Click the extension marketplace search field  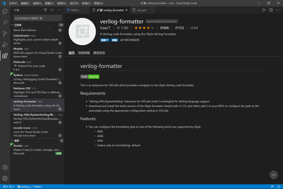(x=37, y=18)
